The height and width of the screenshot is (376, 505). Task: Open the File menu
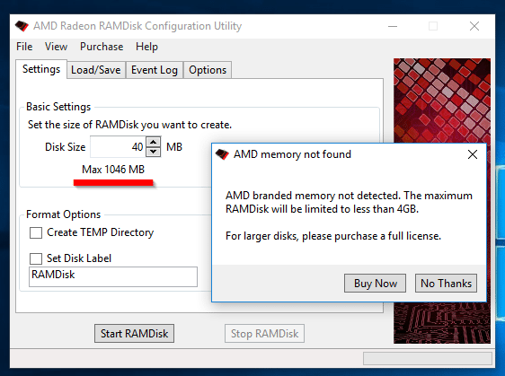coord(24,47)
